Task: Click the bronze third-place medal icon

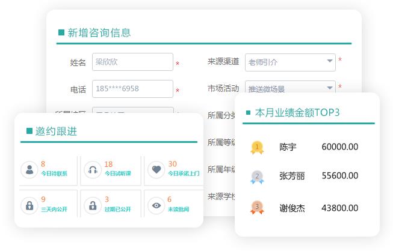Action: (x=258, y=208)
